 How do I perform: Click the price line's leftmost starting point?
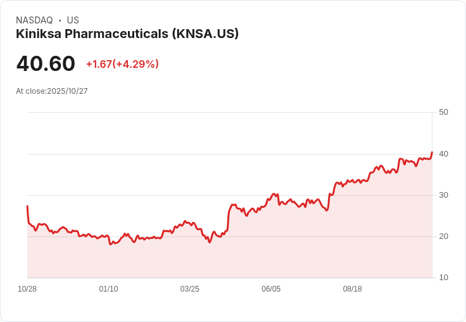[27, 206]
